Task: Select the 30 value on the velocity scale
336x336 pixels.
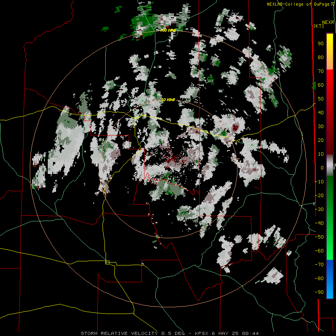Action: (x=321, y=127)
